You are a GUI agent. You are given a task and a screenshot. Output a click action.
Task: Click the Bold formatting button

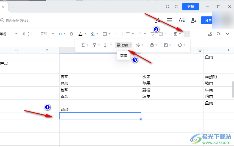tap(71, 34)
